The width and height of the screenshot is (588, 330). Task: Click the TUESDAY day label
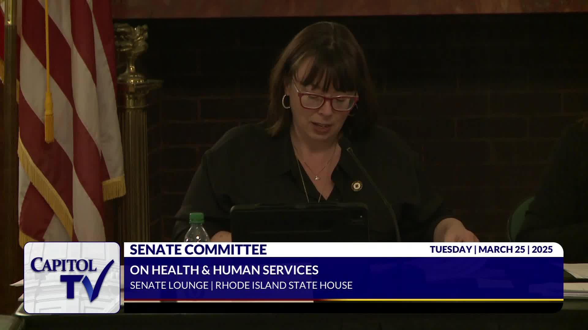point(450,249)
